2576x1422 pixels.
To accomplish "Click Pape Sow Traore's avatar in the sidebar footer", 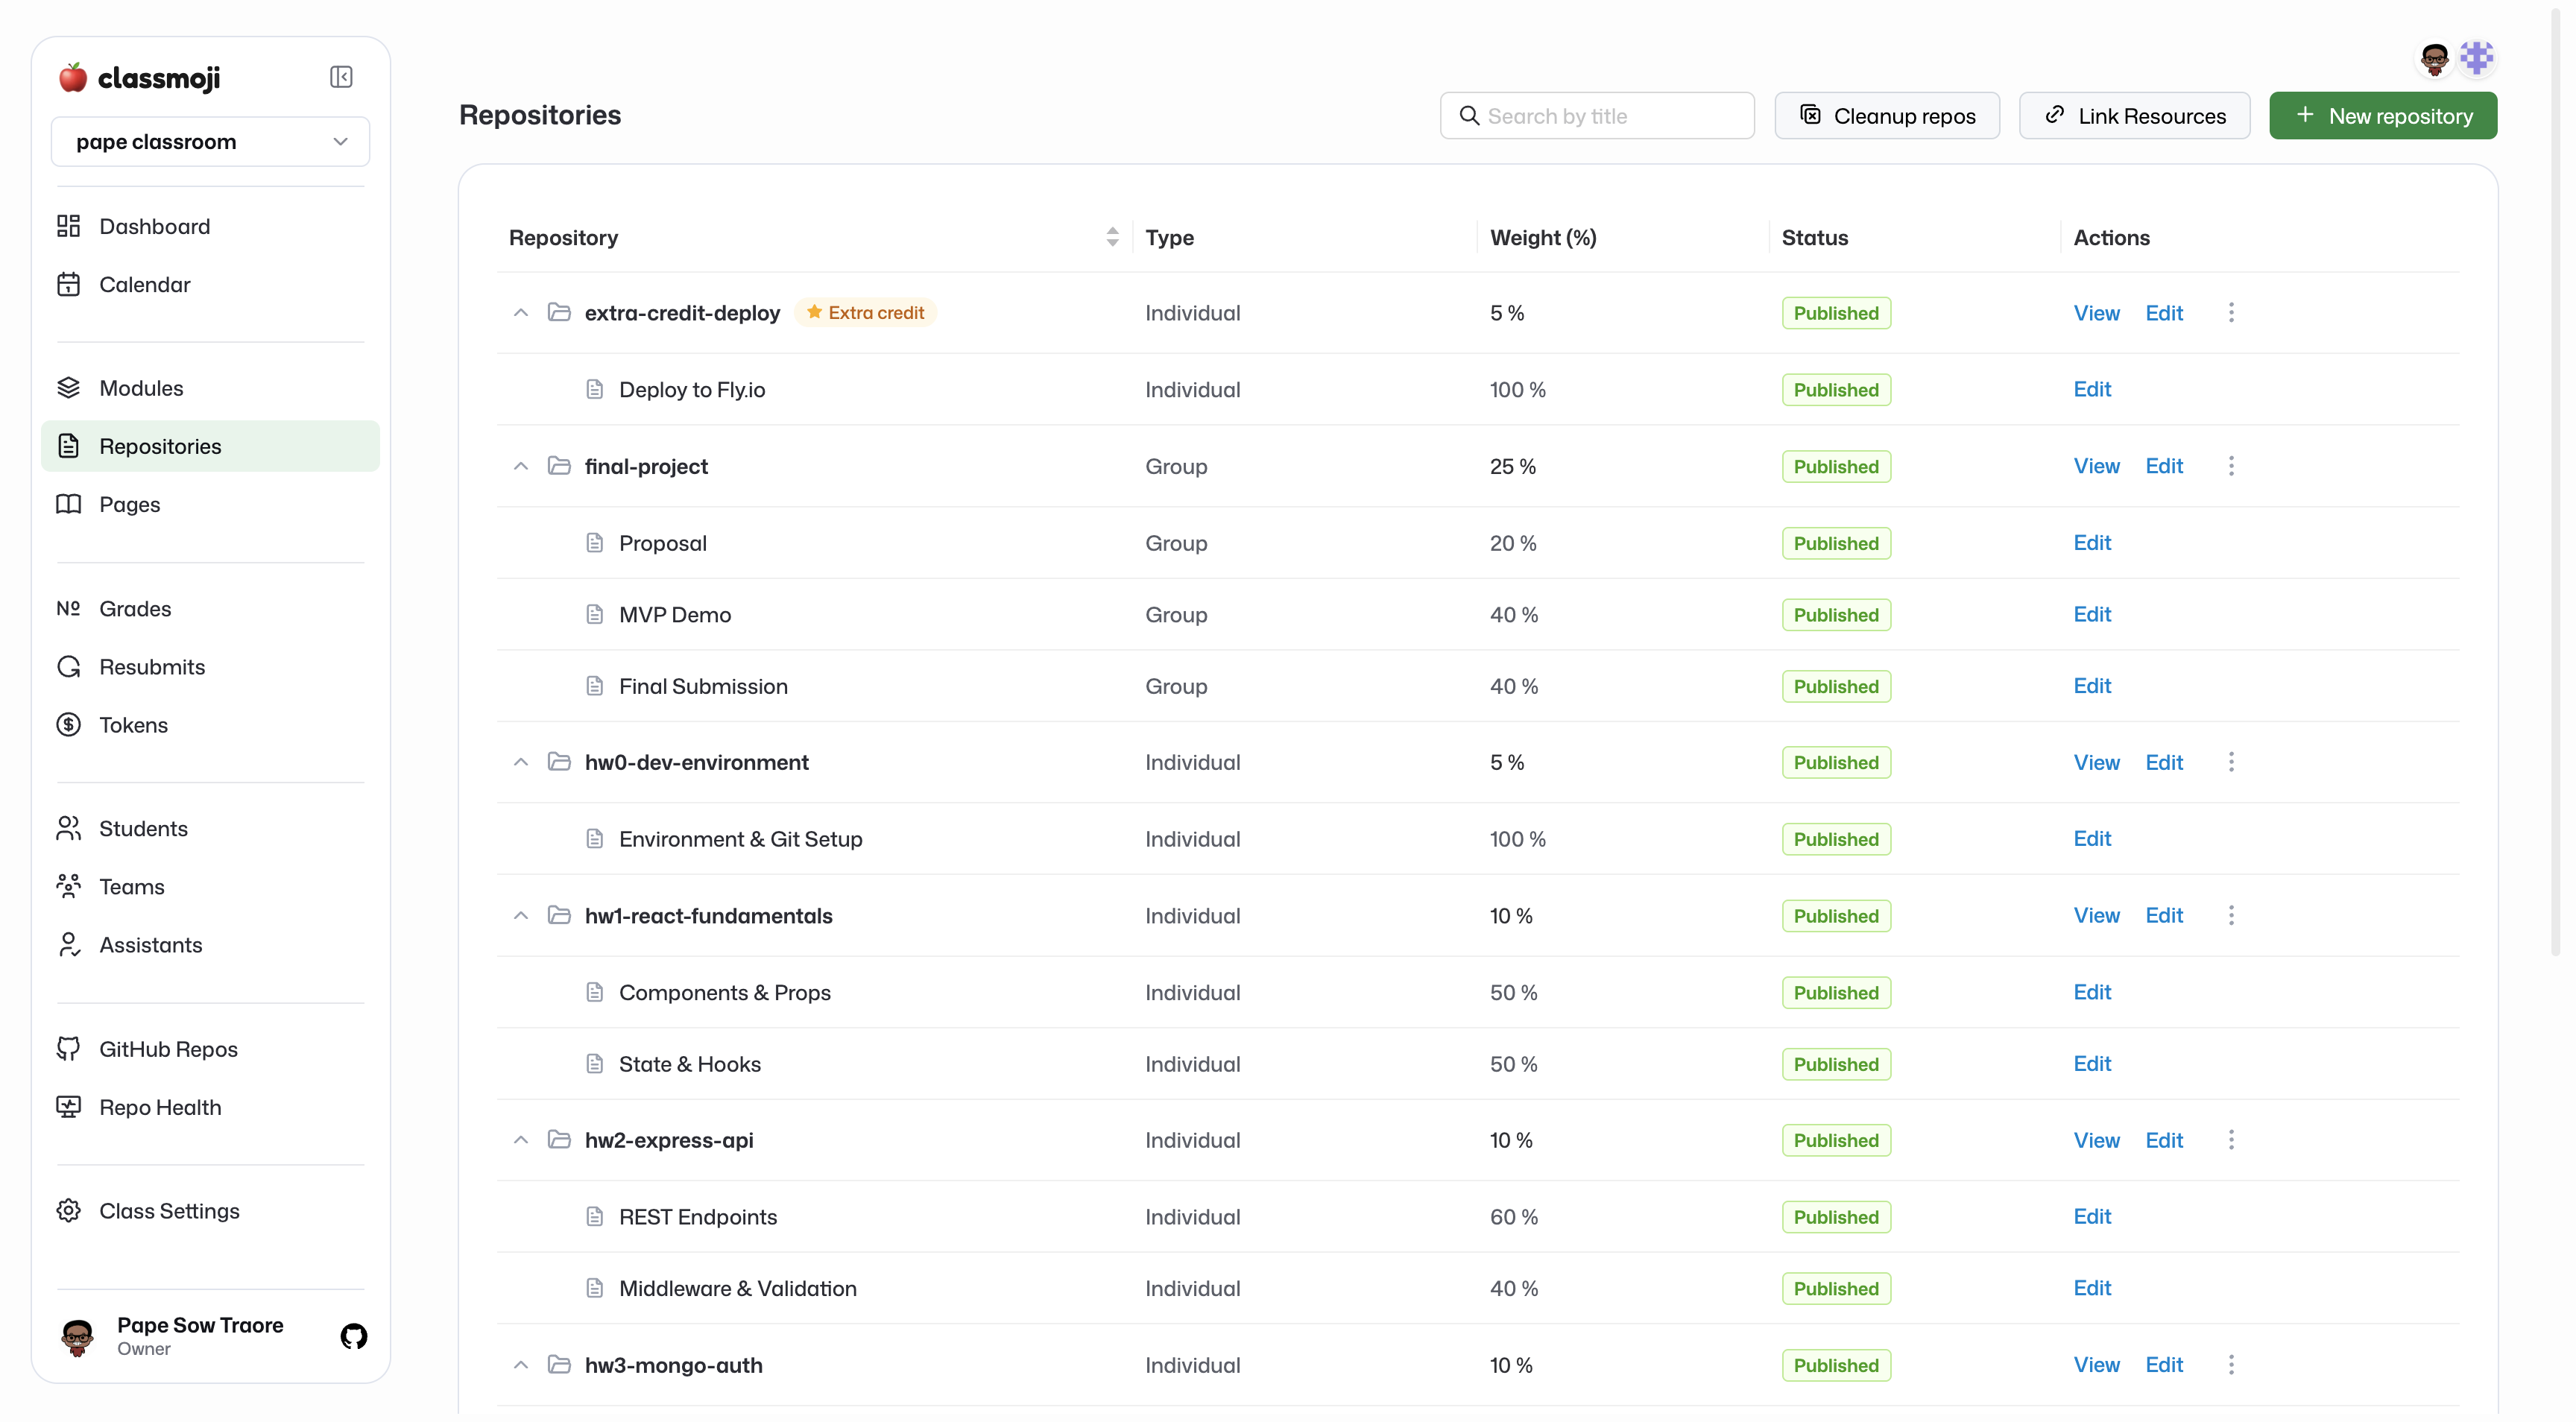I will coord(77,1336).
